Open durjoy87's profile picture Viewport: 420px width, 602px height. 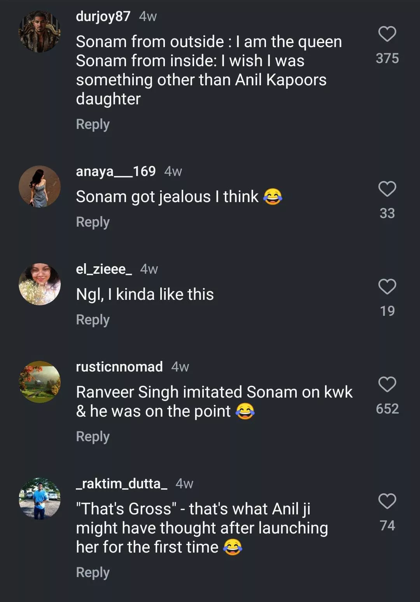click(40, 32)
